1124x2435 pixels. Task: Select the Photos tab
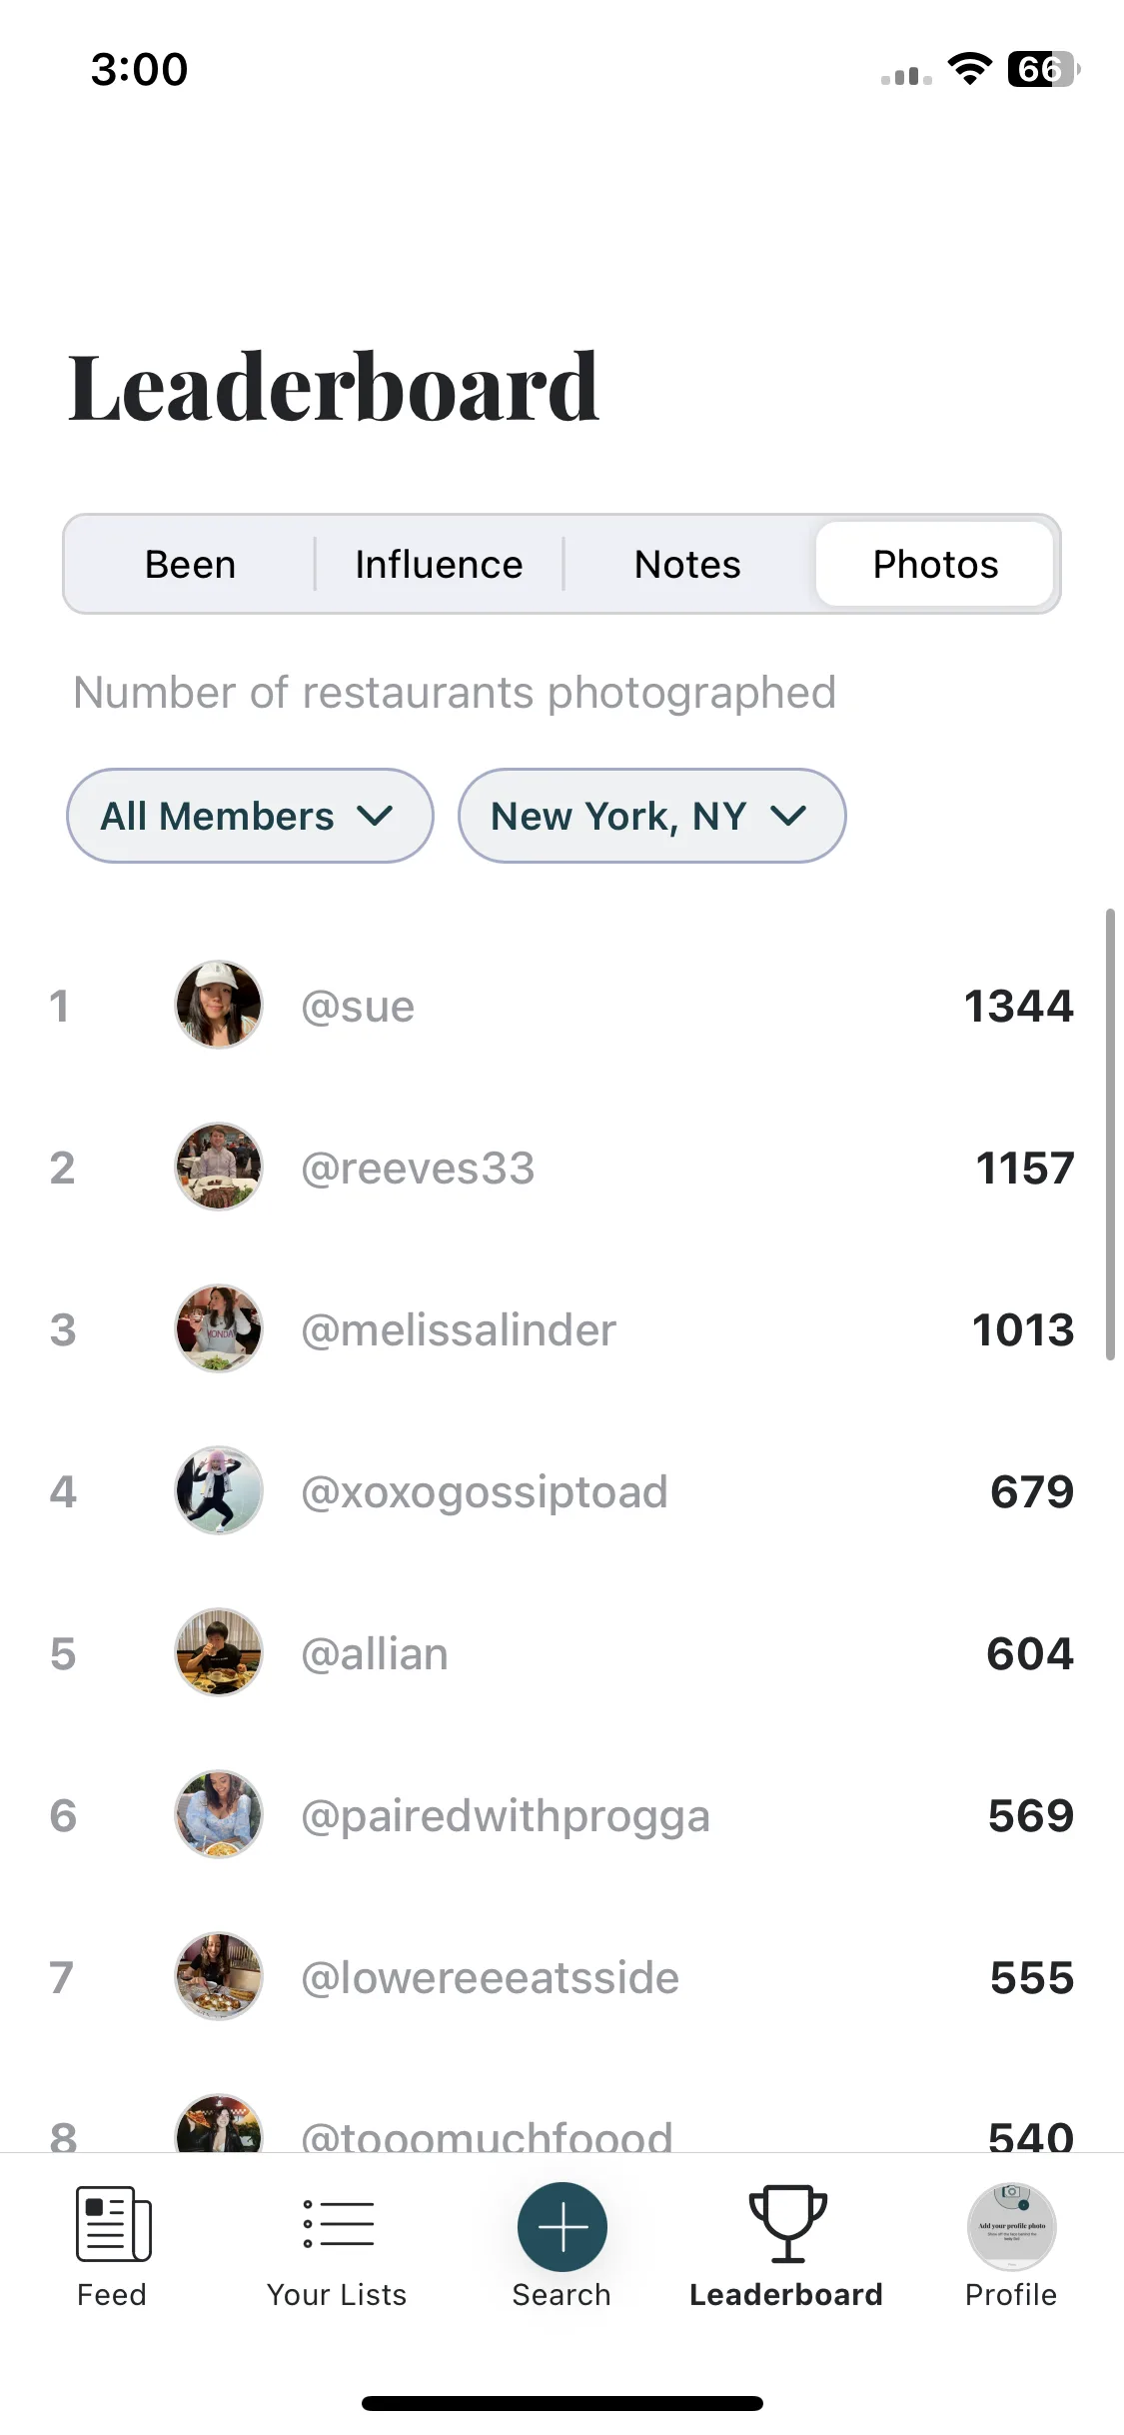[x=935, y=564]
